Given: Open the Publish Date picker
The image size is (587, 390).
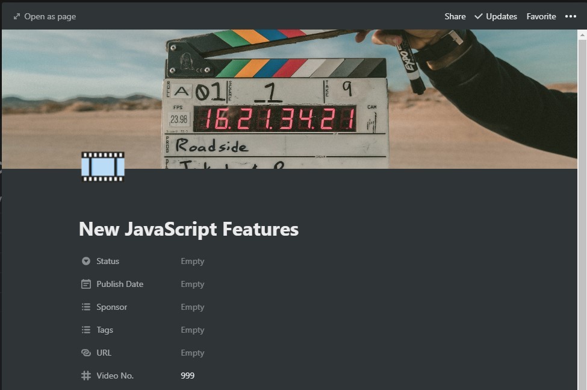Looking at the screenshot, I should tap(192, 284).
